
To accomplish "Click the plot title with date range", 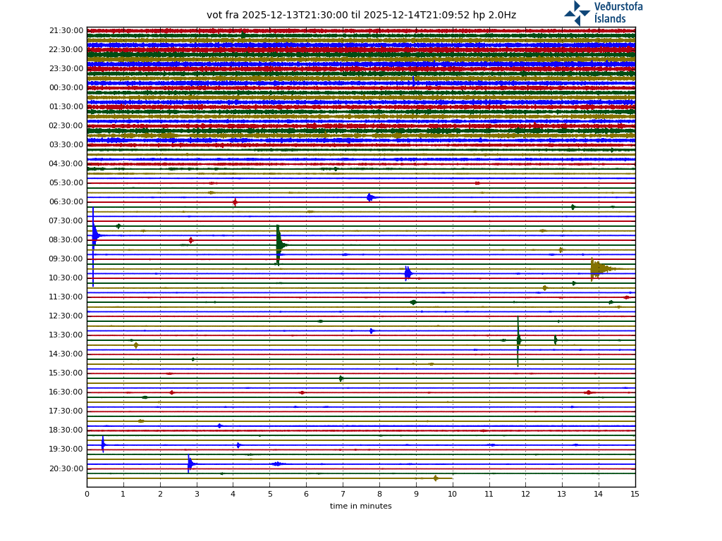I will point(361,15).
